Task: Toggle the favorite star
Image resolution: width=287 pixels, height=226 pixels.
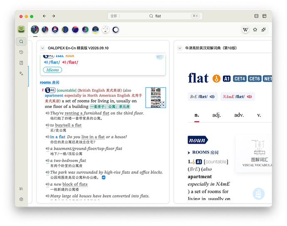Action: click(255, 30)
